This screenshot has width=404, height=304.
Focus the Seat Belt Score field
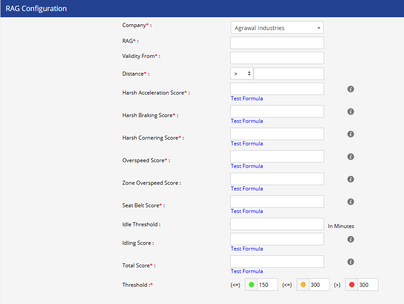(277, 201)
